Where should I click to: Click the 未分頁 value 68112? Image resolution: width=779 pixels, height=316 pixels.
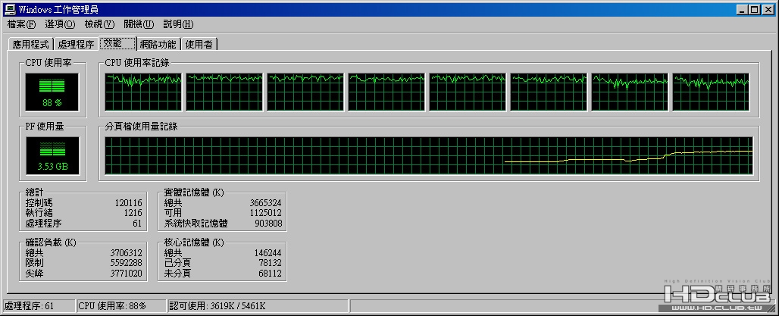pos(271,274)
